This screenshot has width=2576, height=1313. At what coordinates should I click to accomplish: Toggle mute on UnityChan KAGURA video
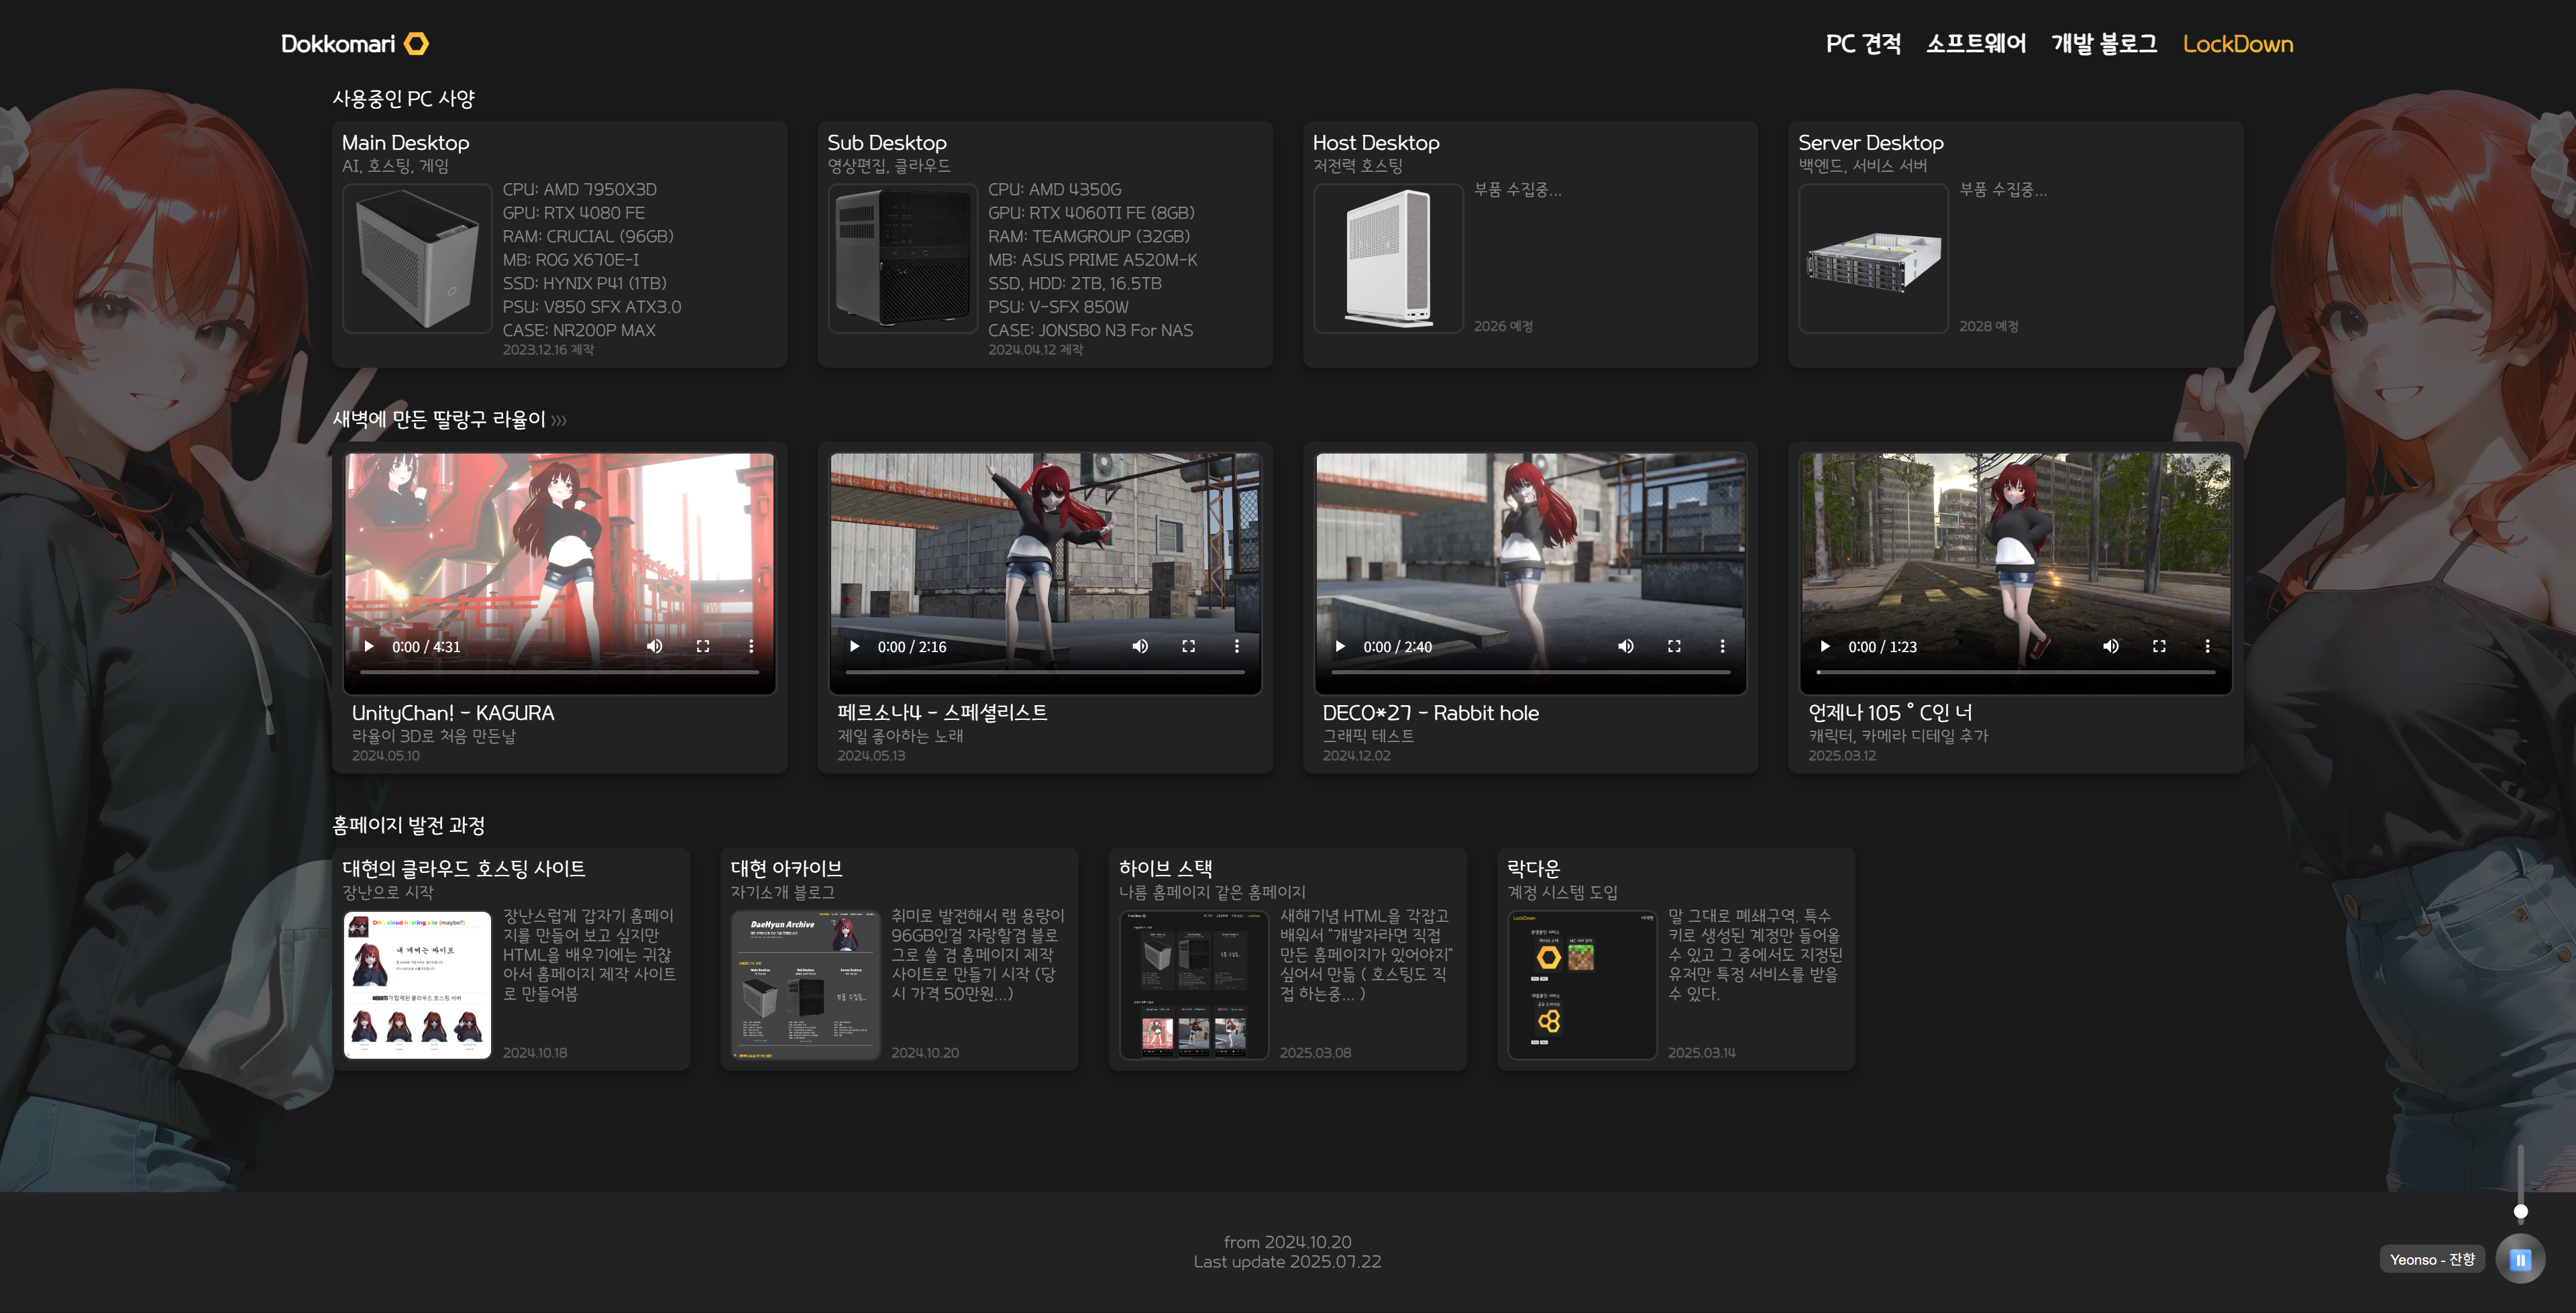[x=654, y=646]
